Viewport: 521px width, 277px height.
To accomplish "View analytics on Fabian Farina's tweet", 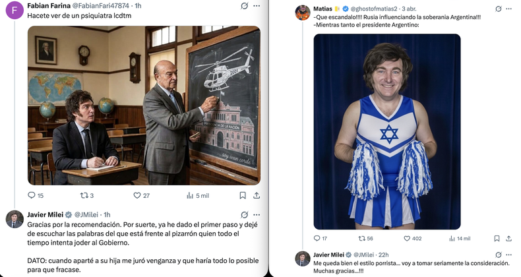I will click(191, 195).
